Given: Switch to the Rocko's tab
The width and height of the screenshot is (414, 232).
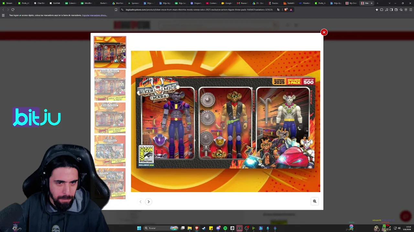Looking at the screenshot, I should pos(102,3).
